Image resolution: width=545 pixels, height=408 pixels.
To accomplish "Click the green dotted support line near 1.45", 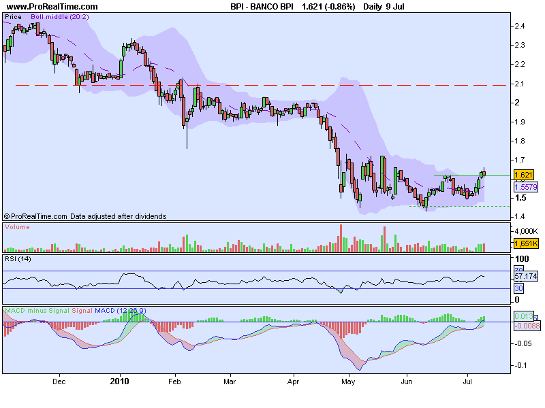I will (x=459, y=207).
